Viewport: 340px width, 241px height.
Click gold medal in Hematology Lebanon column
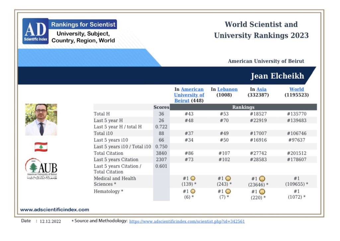[228, 191]
